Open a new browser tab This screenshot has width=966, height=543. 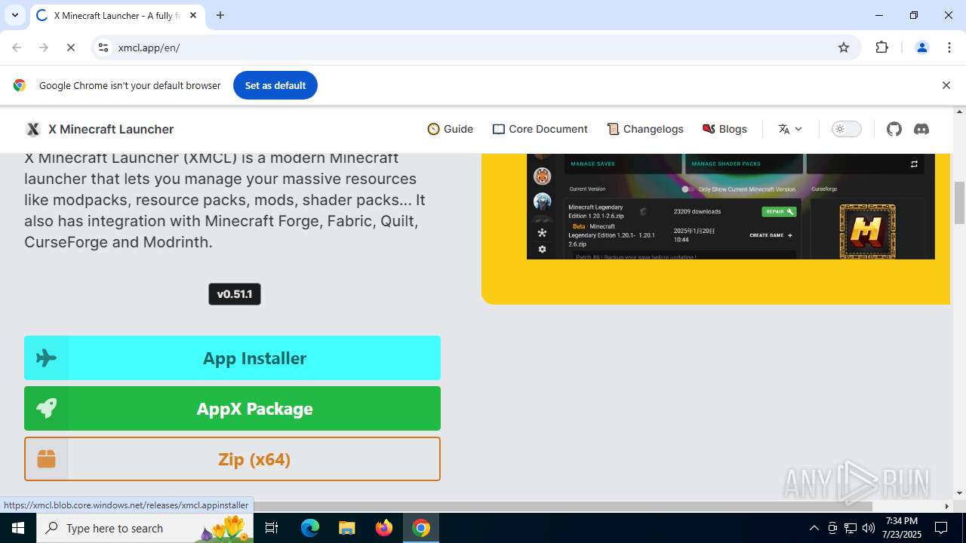pyautogui.click(x=220, y=15)
